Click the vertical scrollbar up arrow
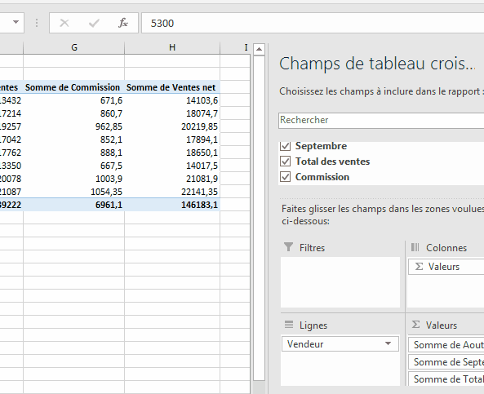 point(259,50)
